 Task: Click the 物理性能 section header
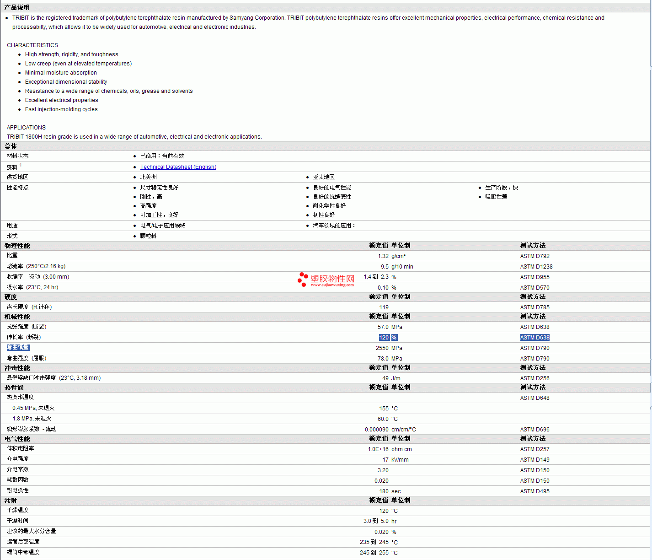click(17, 246)
